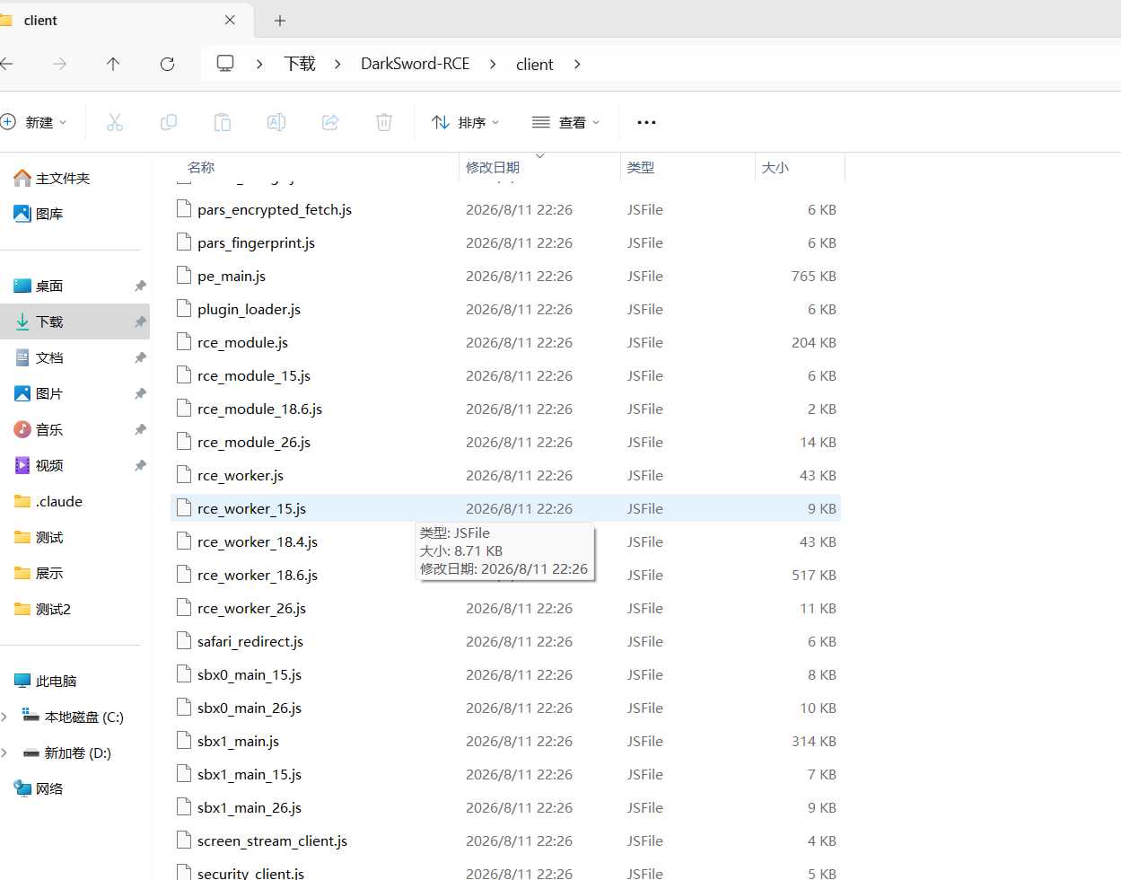The height and width of the screenshot is (880, 1121).
Task: Select file rce_module_18.6.js
Action: [x=505, y=409]
